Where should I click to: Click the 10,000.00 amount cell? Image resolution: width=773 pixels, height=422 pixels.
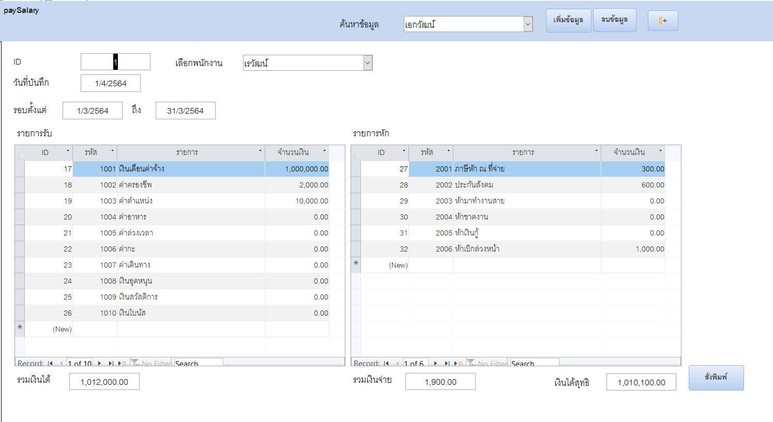click(297, 201)
